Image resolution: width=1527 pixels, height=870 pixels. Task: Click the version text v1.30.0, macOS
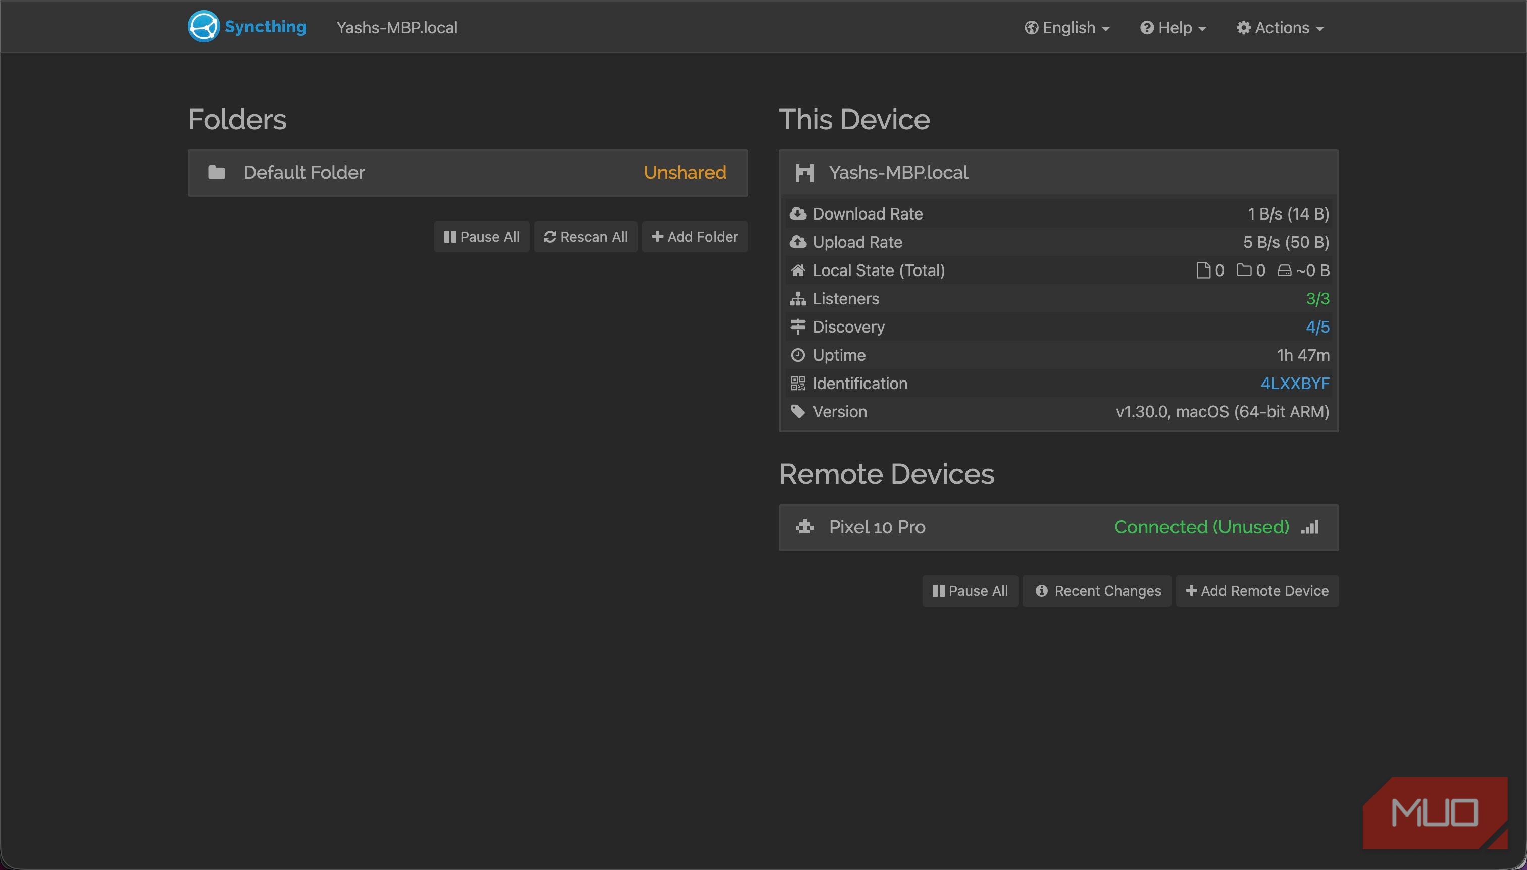pyautogui.click(x=1222, y=412)
